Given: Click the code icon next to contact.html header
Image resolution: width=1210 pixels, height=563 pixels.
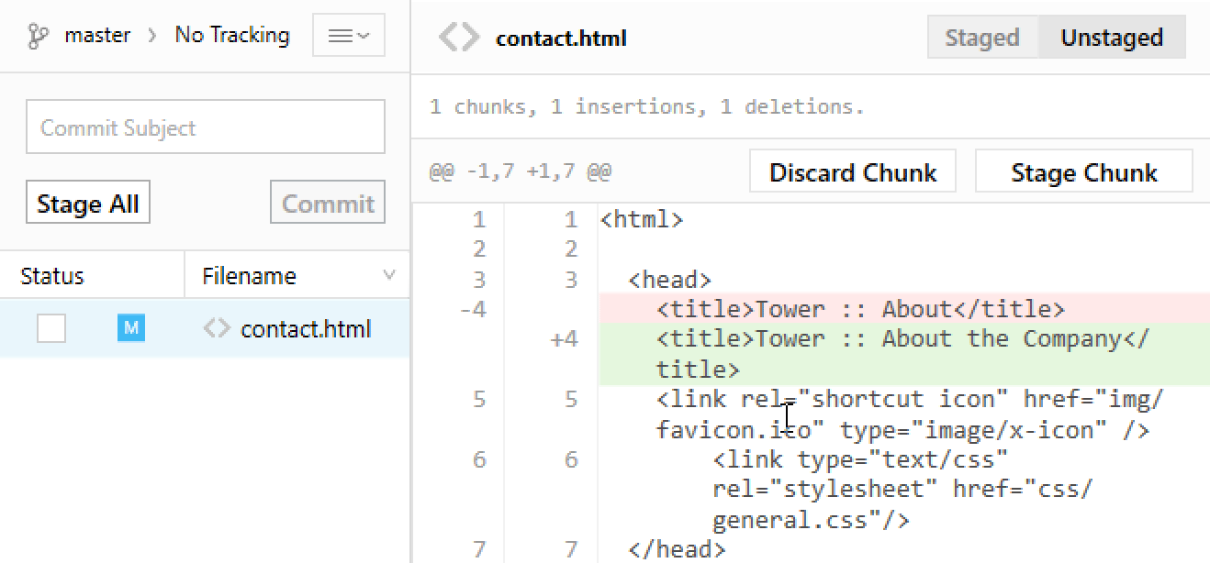Looking at the screenshot, I should tap(459, 38).
